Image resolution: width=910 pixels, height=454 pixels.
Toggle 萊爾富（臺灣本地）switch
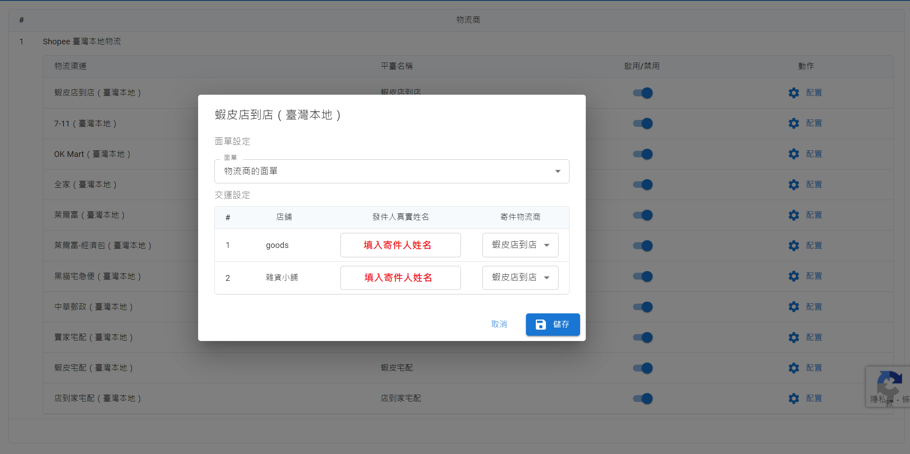click(x=643, y=215)
